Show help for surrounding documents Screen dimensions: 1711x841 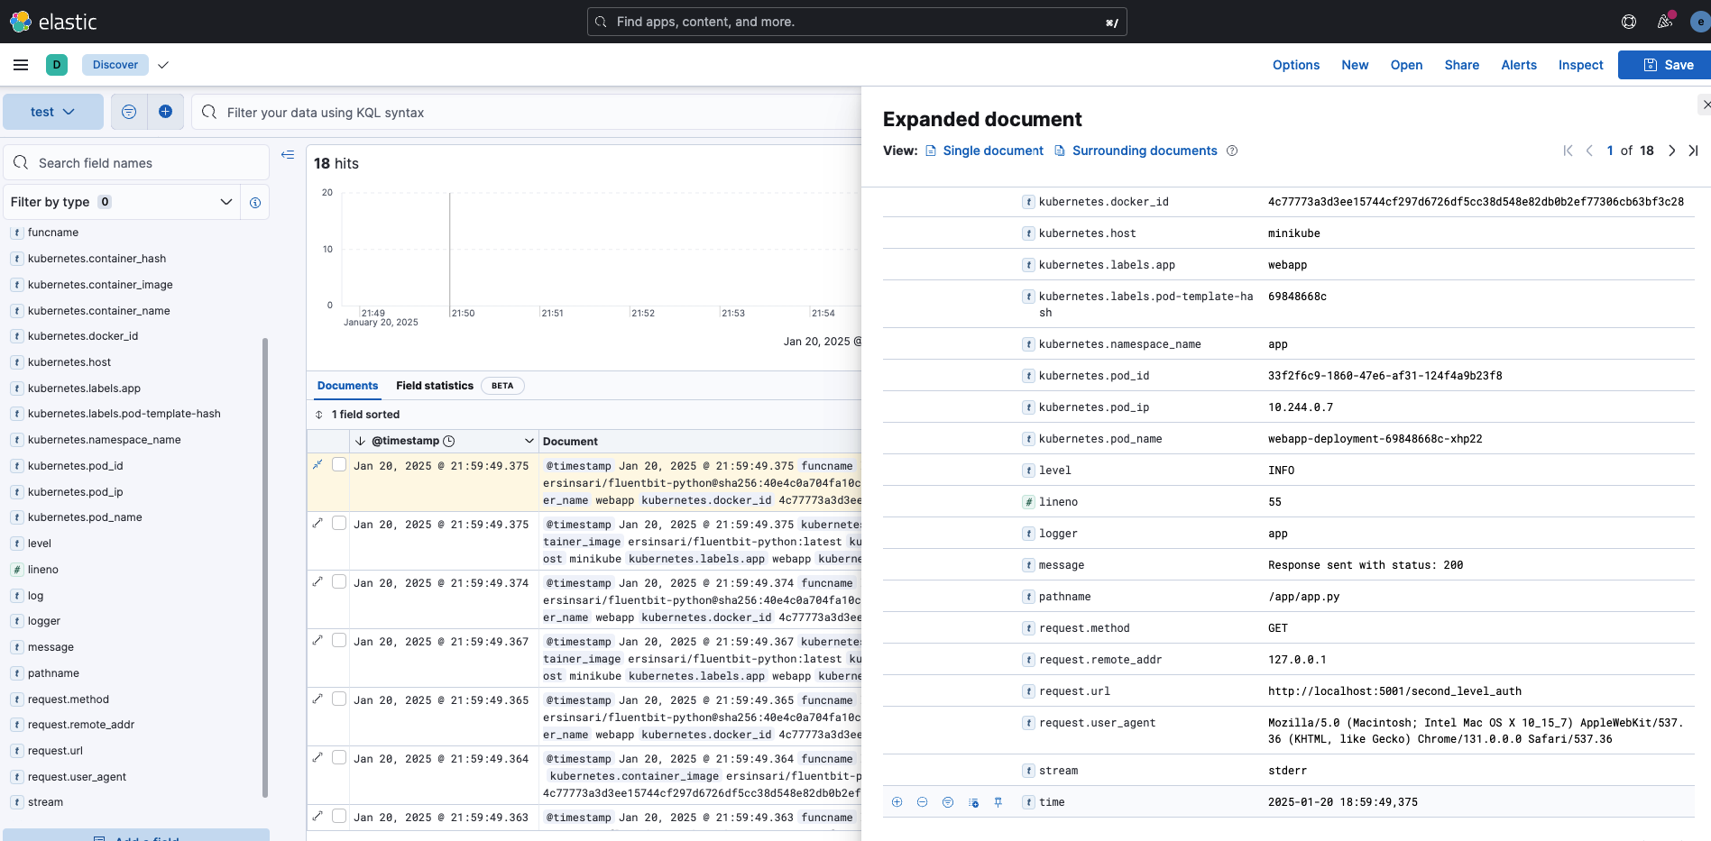1232,151
